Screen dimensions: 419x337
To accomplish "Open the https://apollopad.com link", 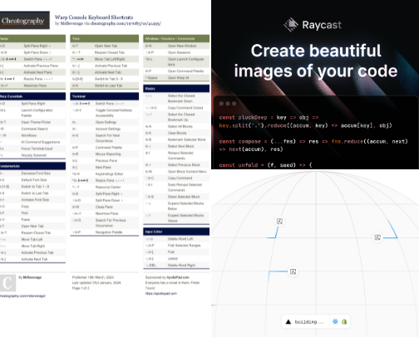I will click(x=161, y=293).
